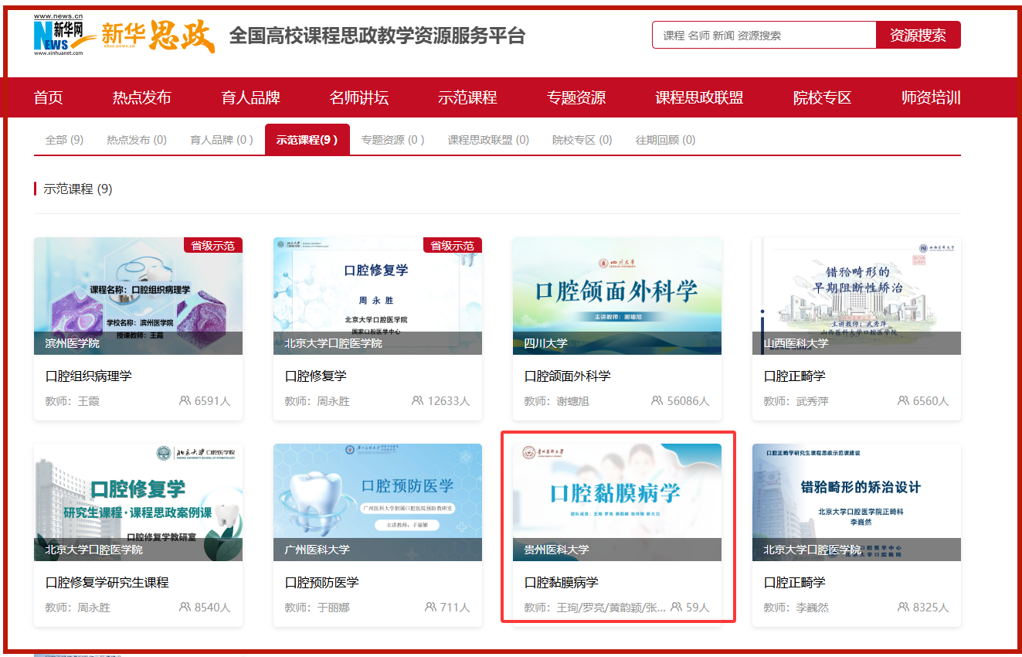Viewport: 1022px width, 657px height.
Task: Click the 省级示范 badge on 口腔修复学 thumbnail
Action: click(452, 245)
